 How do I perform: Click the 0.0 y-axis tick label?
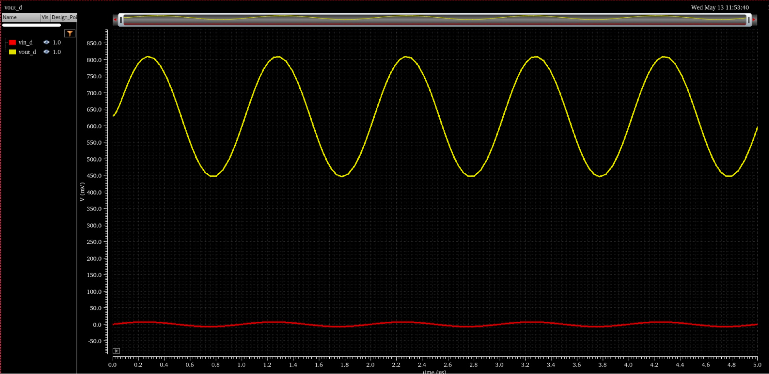97,325
